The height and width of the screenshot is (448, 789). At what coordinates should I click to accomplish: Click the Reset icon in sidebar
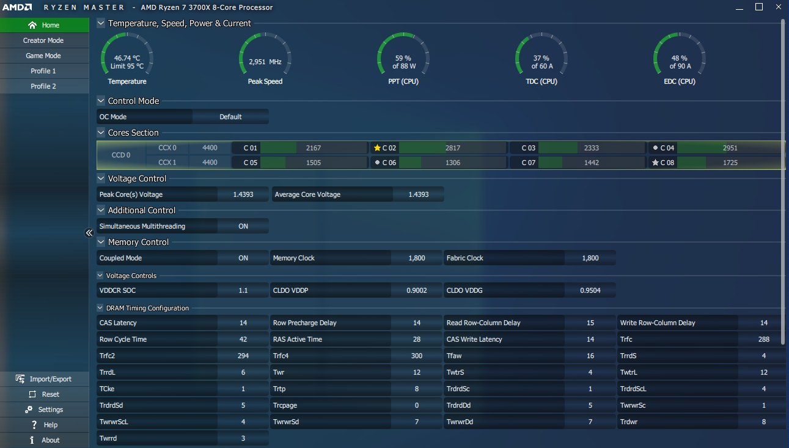click(32, 394)
